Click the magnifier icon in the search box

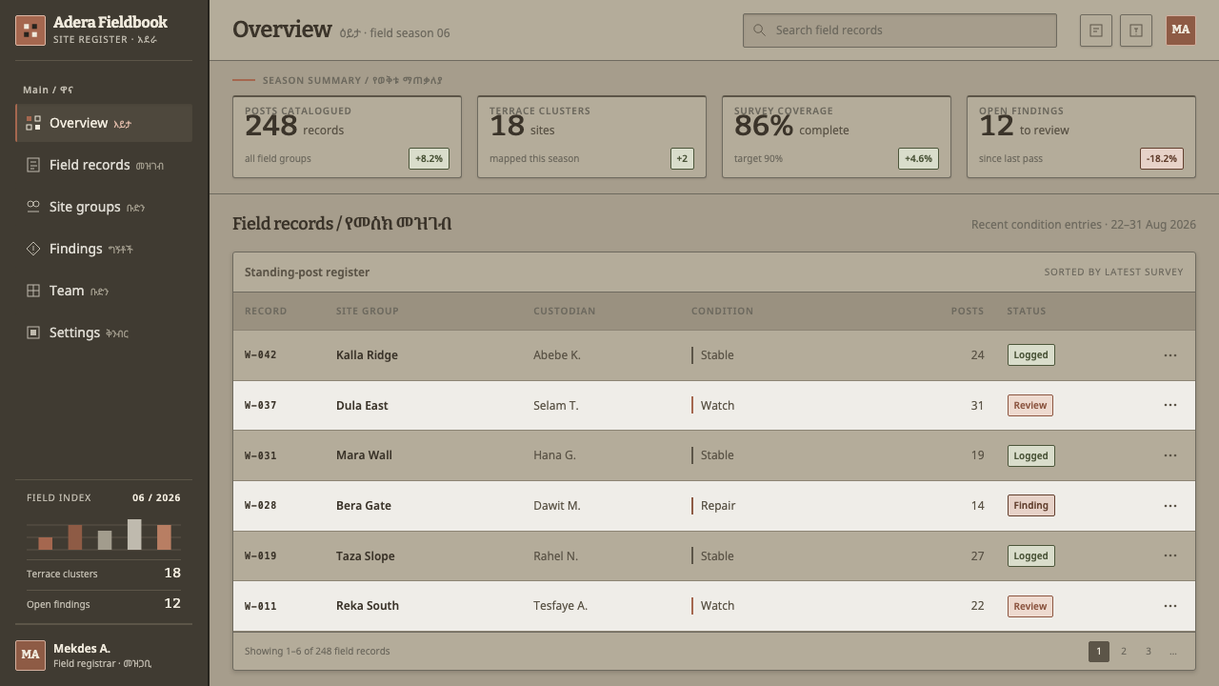[759, 30]
